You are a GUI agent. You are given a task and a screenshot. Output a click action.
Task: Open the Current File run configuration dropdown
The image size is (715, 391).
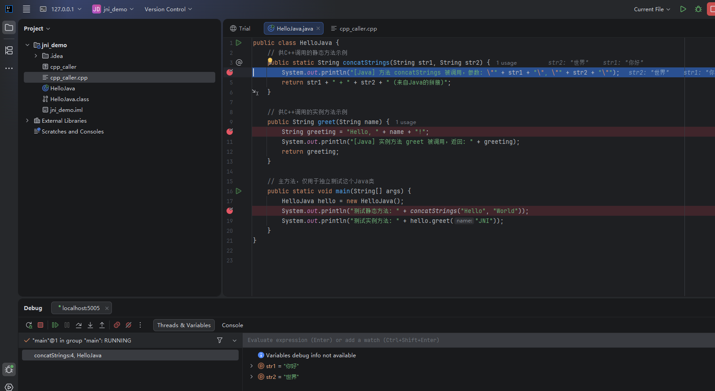coord(652,9)
